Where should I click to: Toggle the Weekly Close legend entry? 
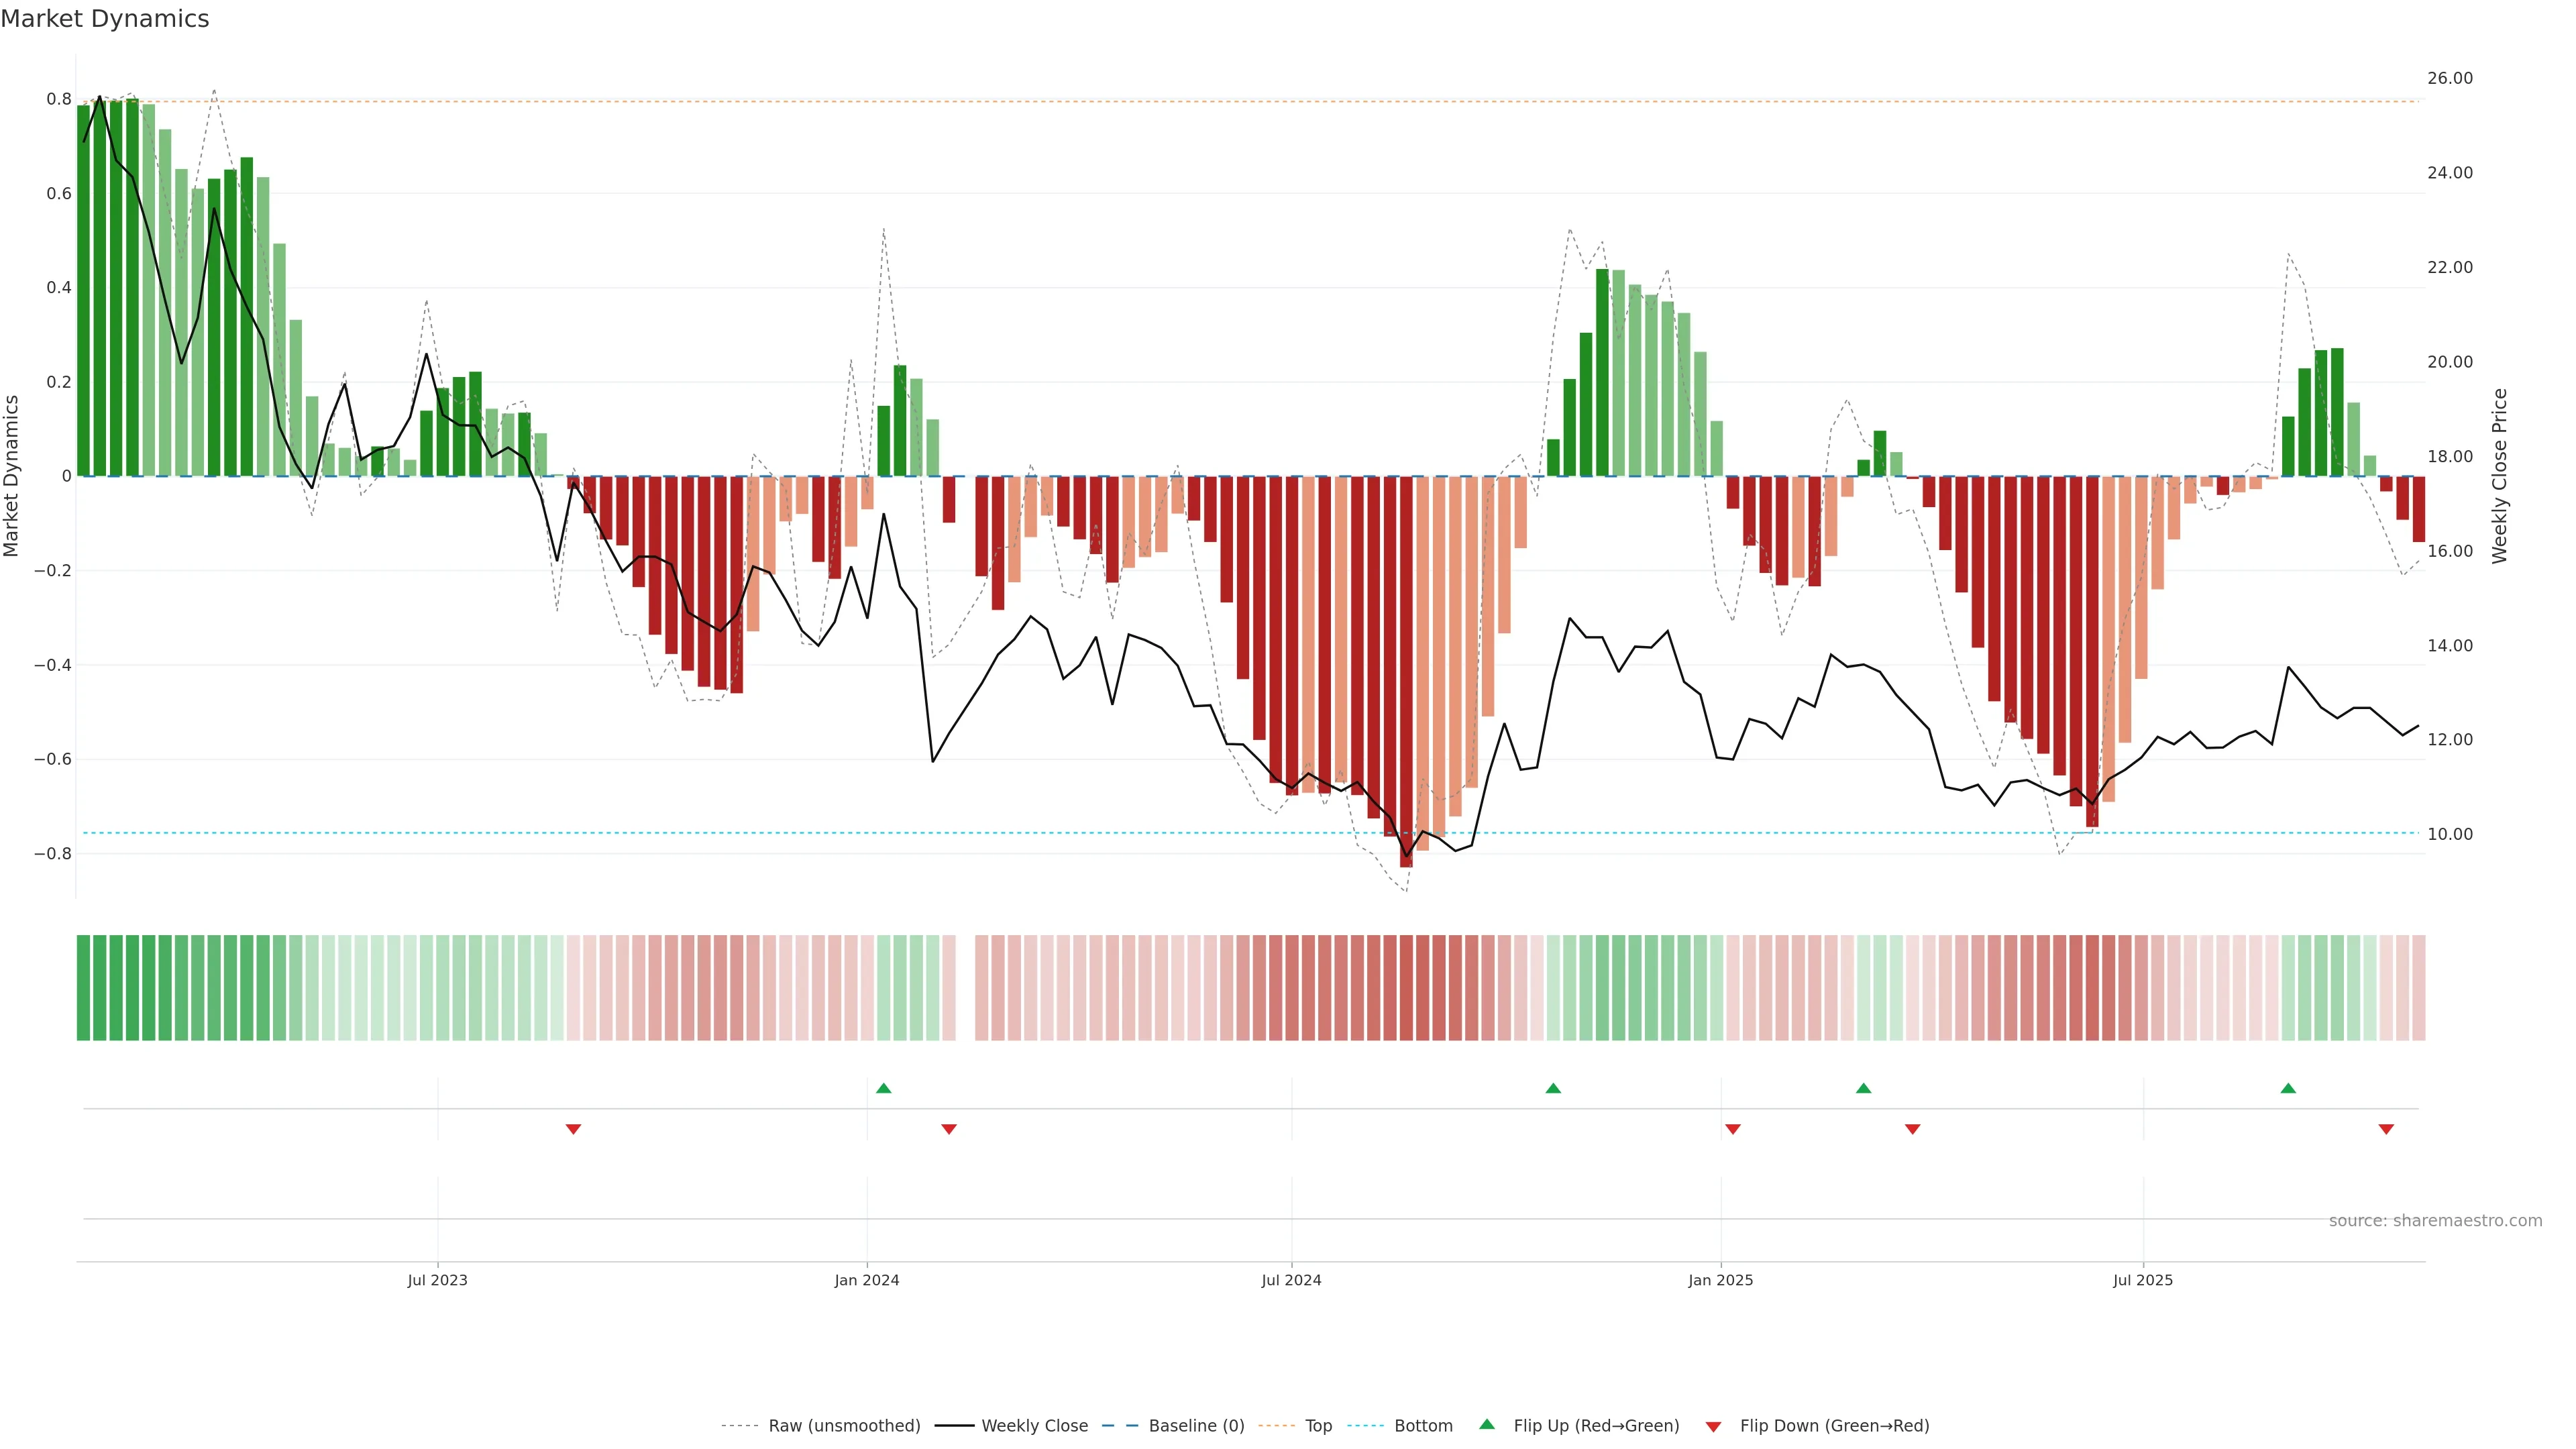(x=1034, y=1426)
